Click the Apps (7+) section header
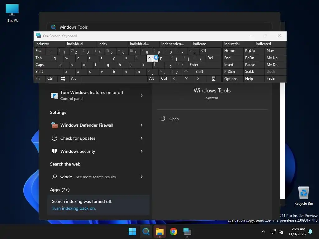 (x=60, y=190)
